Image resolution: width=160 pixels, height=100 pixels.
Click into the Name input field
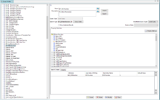[x=77, y=9]
